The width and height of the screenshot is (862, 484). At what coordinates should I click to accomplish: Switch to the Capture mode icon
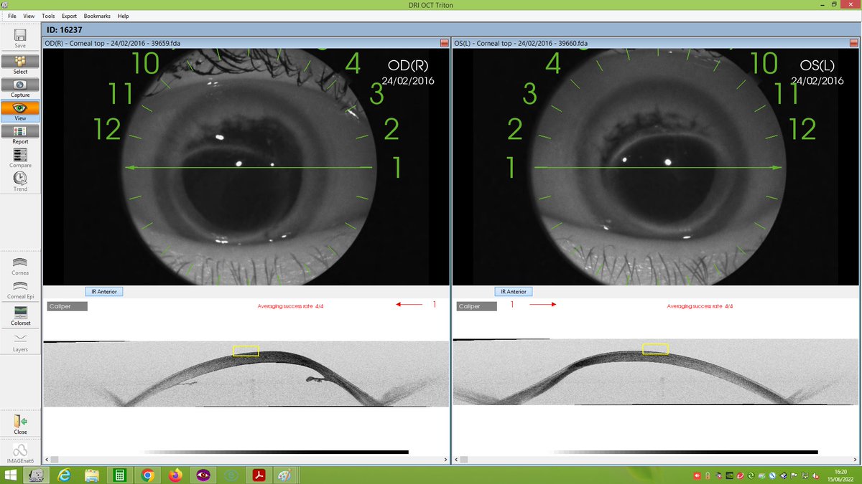[x=20, y=85]
